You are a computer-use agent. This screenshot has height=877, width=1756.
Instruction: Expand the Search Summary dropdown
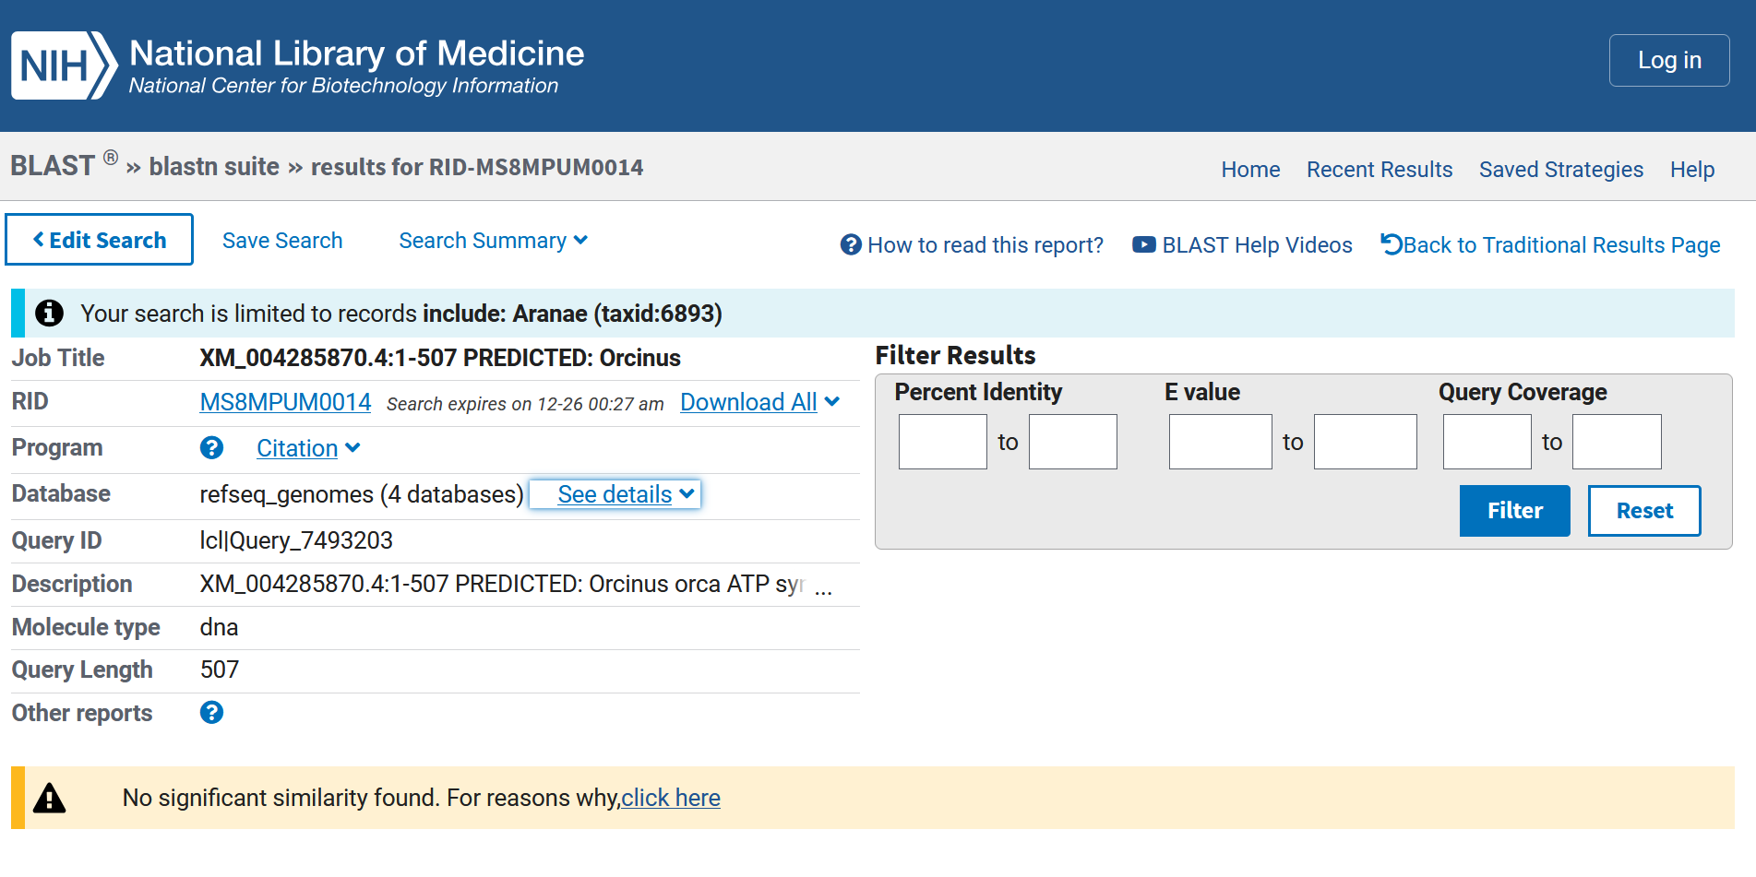[x=493, y=241]
